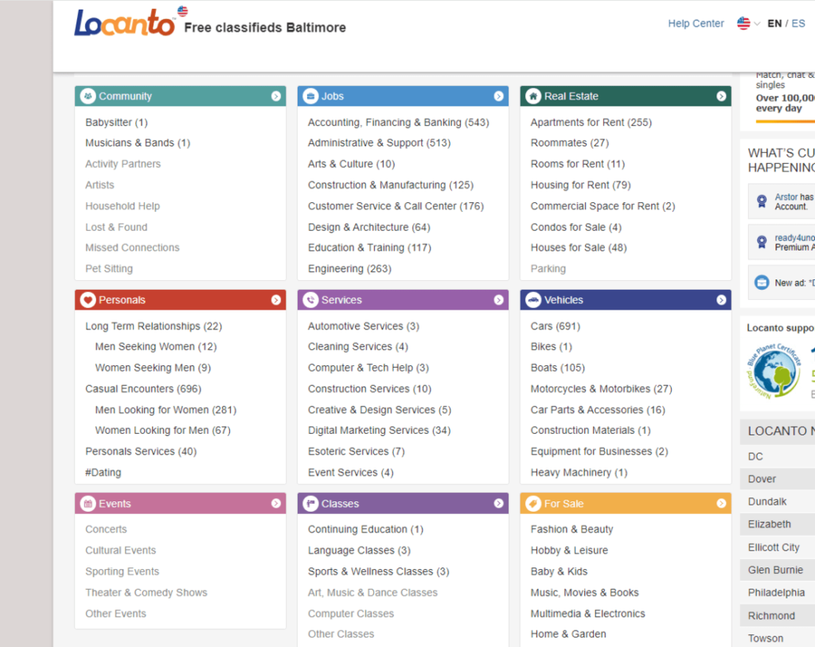This screenshot has width=815, height=647.
Task: Click the Blue Planet Certificate badge
Action: pyautogui.click(x=773, y=371)
